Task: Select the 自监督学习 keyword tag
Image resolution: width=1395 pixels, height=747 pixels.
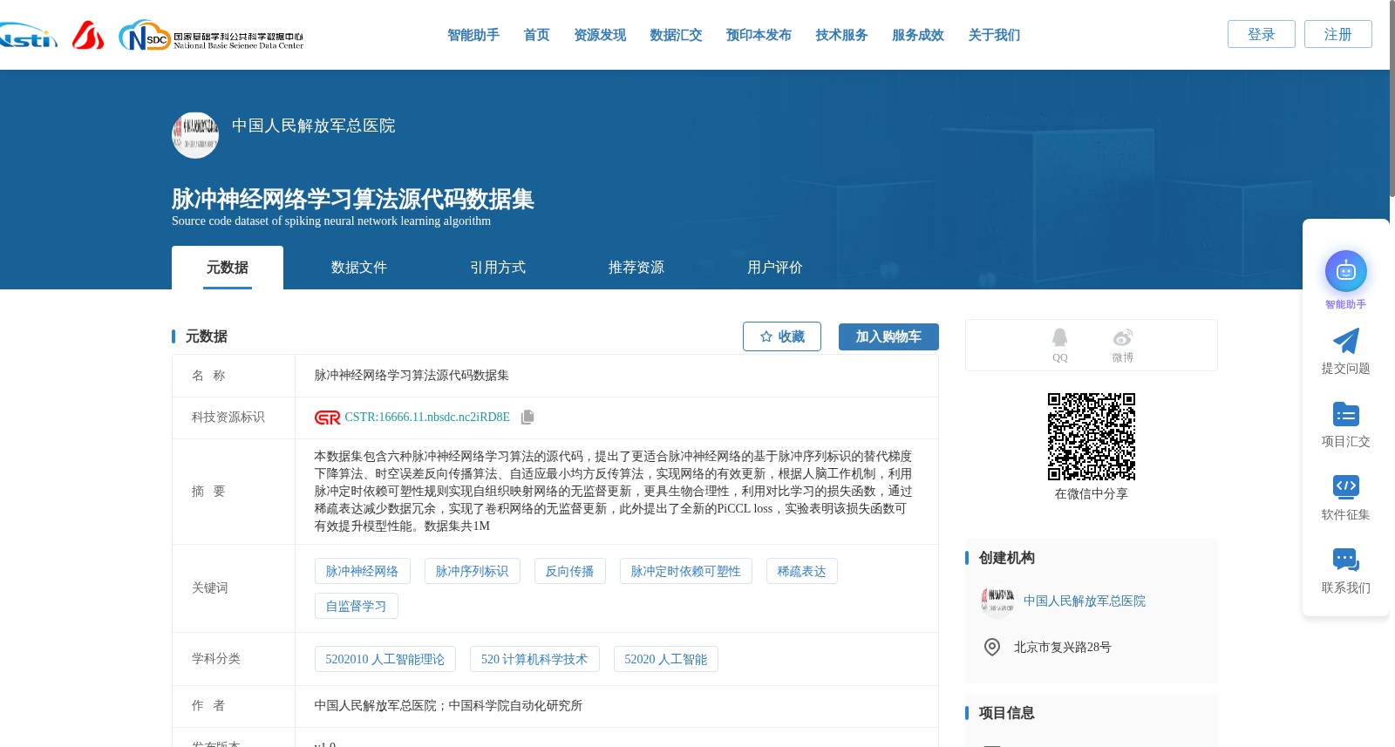Action: point(356,606)
